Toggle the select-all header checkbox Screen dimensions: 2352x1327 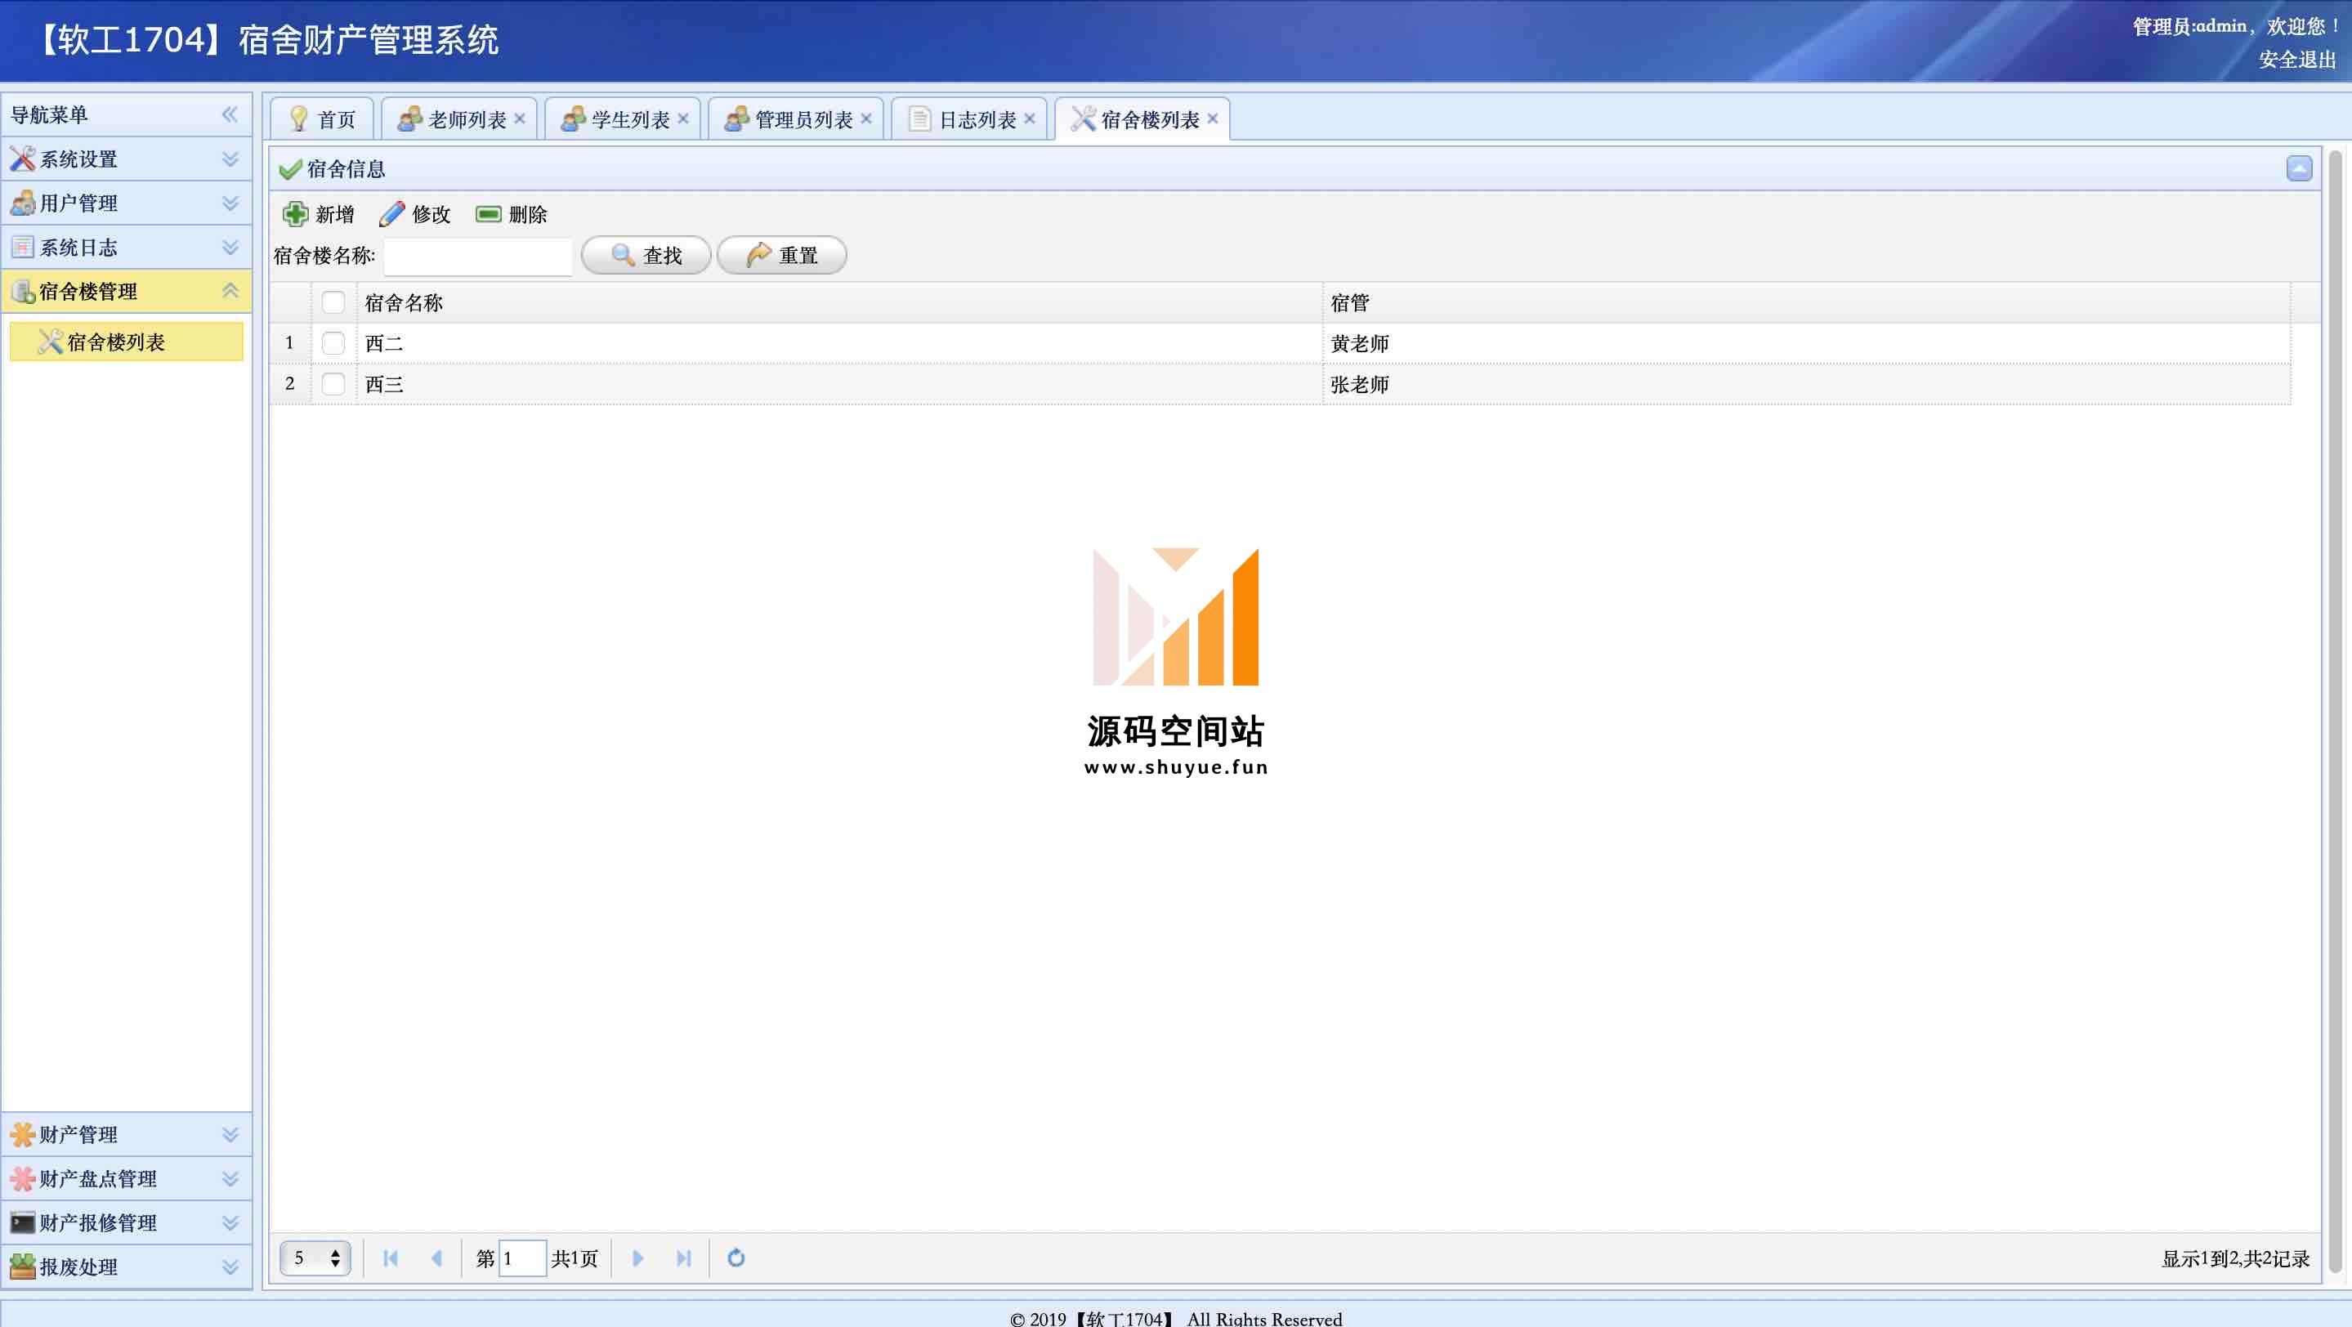(x=333, y=302)
